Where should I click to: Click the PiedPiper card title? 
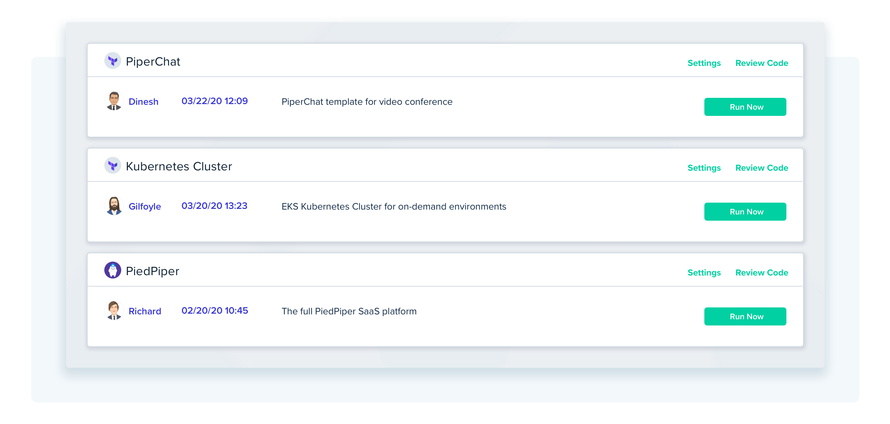153,271
